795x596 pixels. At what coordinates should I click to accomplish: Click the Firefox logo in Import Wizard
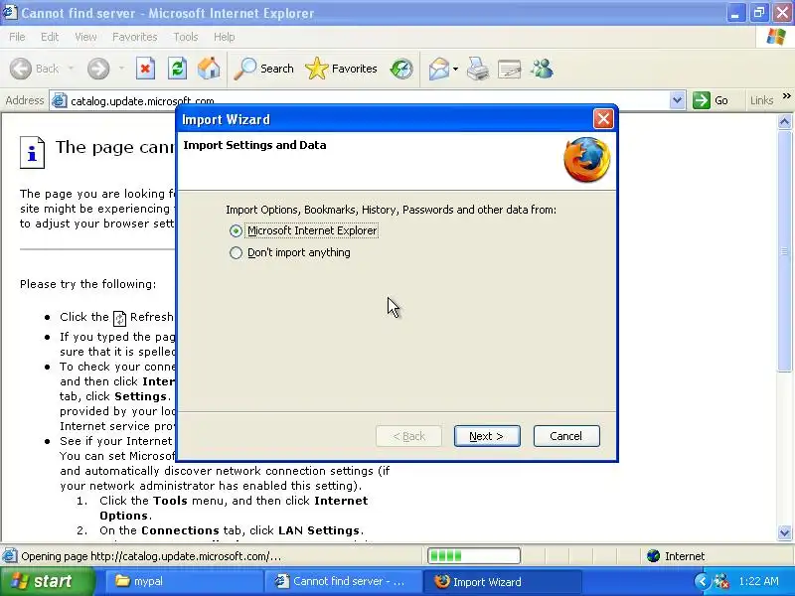(x=586, y=160)
